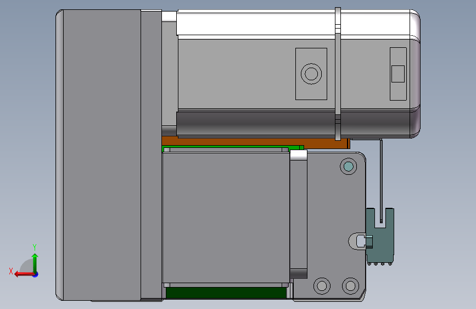Viewport: 476px width, 309px height.
Task: Select the teal screw on the bracket's upper corner
Action: (x=348, y=167)
